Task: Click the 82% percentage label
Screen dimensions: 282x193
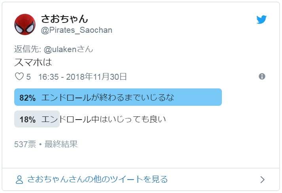Action: tap(27, 98)
